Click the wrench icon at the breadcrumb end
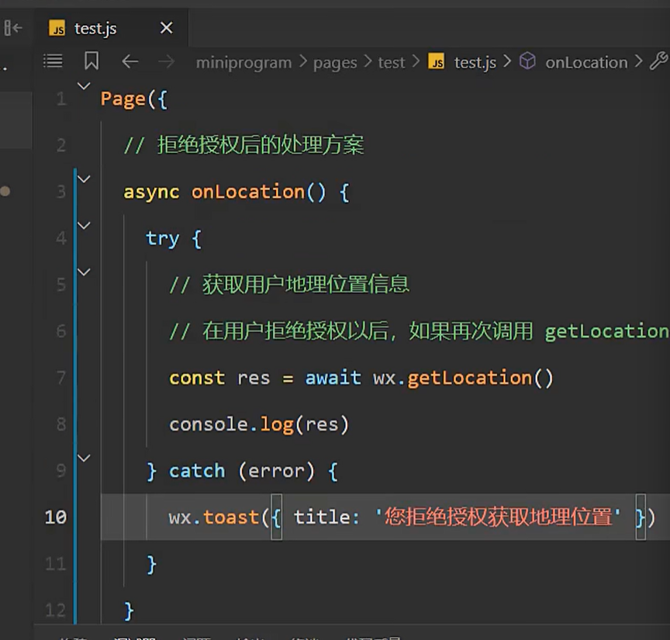 tap(658, 61)
